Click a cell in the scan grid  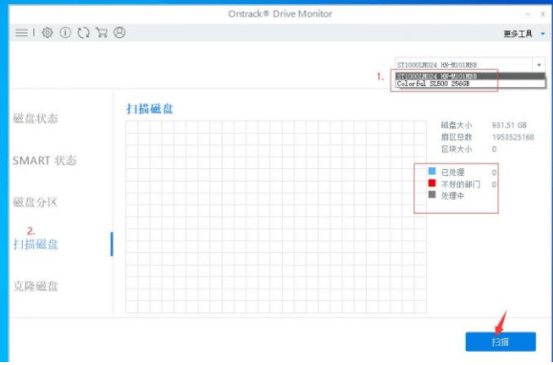[276, 217]
